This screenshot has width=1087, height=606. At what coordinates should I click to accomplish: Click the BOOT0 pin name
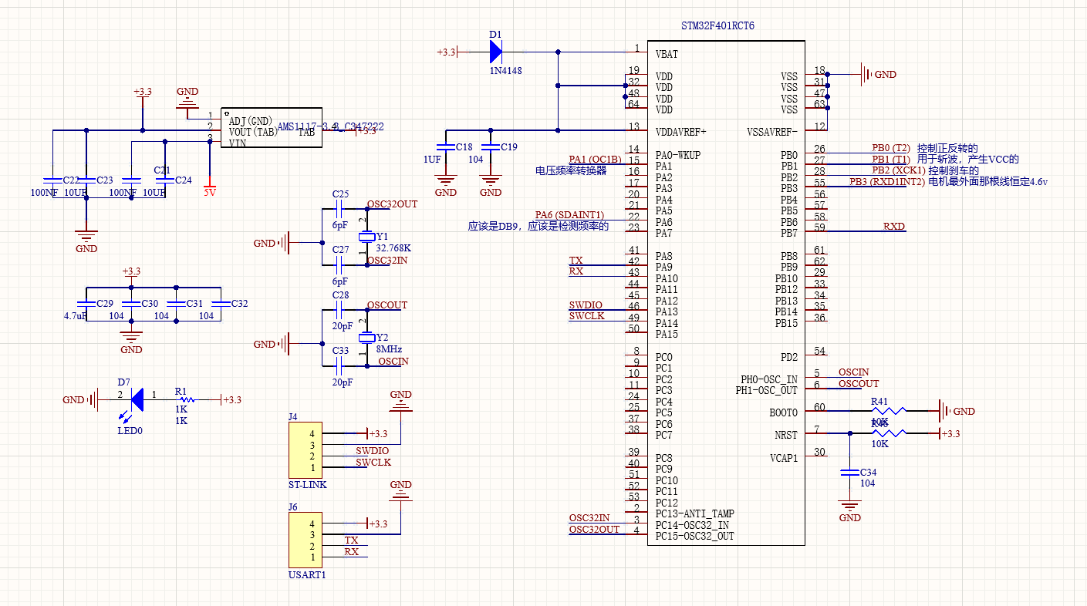(x=784, y=412)
